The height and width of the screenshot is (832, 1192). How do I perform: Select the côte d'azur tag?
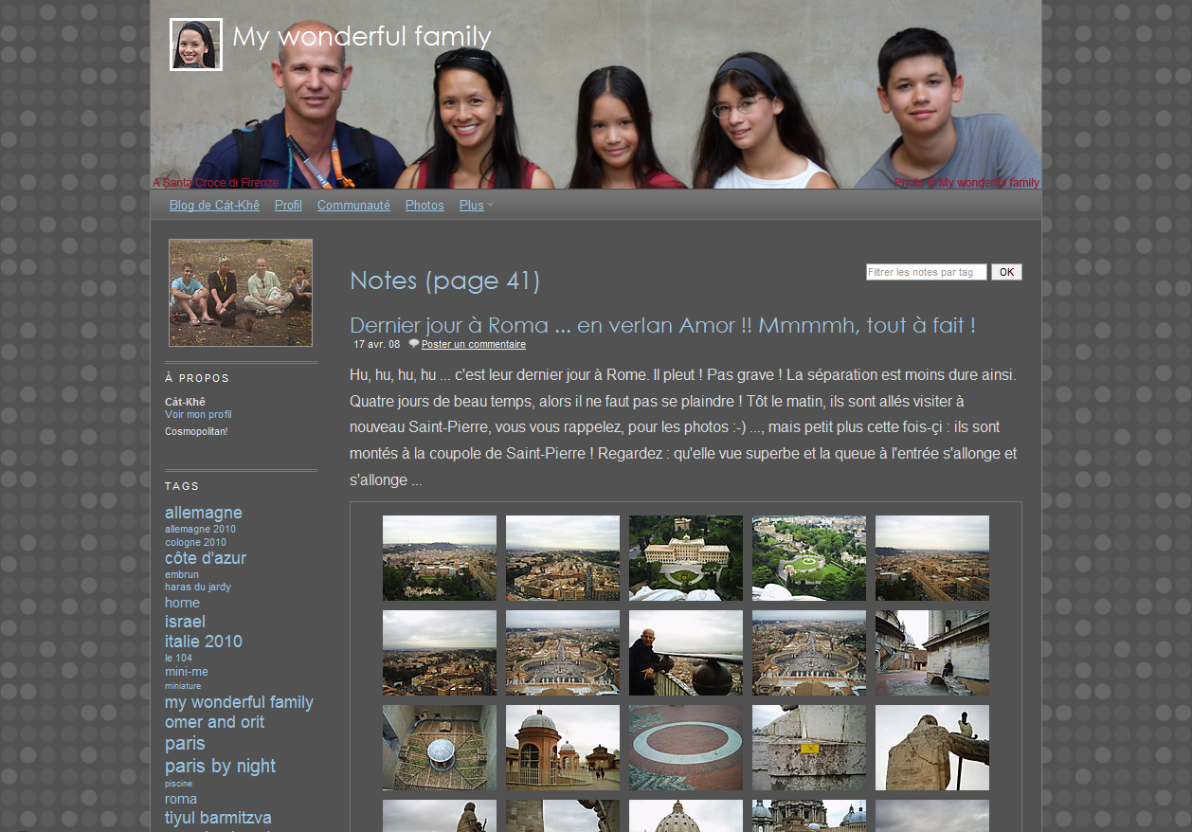point(206,558)
